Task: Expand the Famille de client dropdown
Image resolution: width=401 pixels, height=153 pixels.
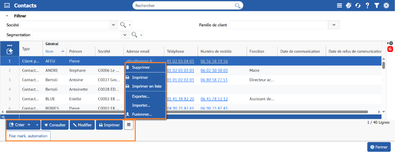Action: click(x=334, y=25)
